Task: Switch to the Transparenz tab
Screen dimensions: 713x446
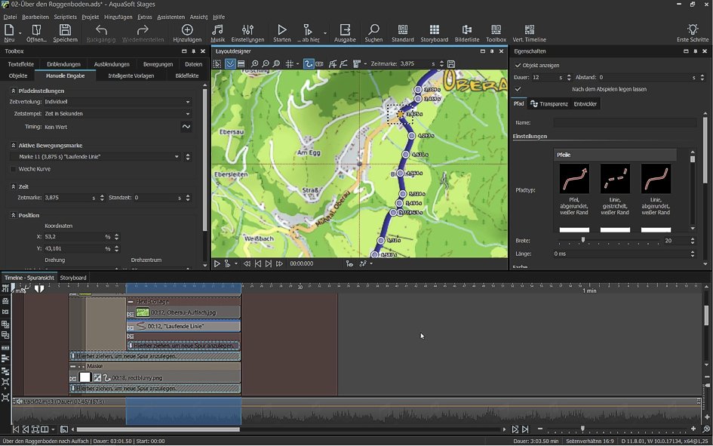Action: 549,104
